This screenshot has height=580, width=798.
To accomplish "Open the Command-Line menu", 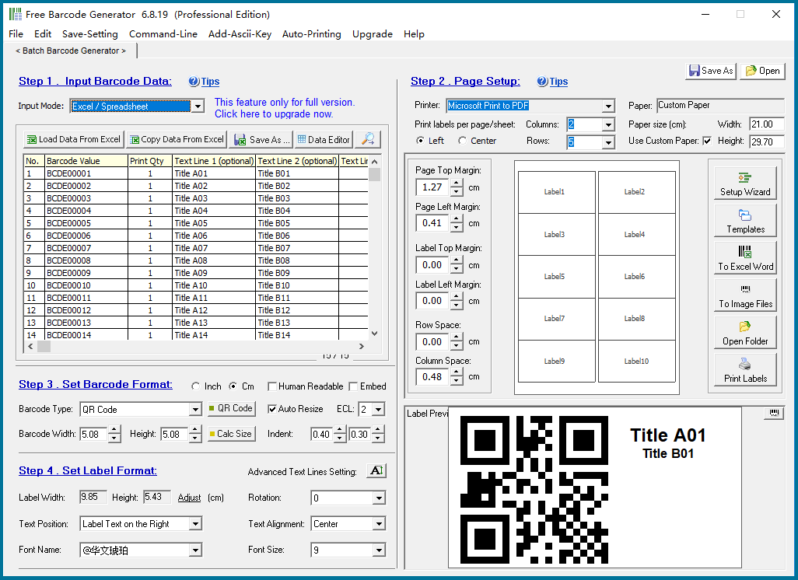I will pos(163,34).
